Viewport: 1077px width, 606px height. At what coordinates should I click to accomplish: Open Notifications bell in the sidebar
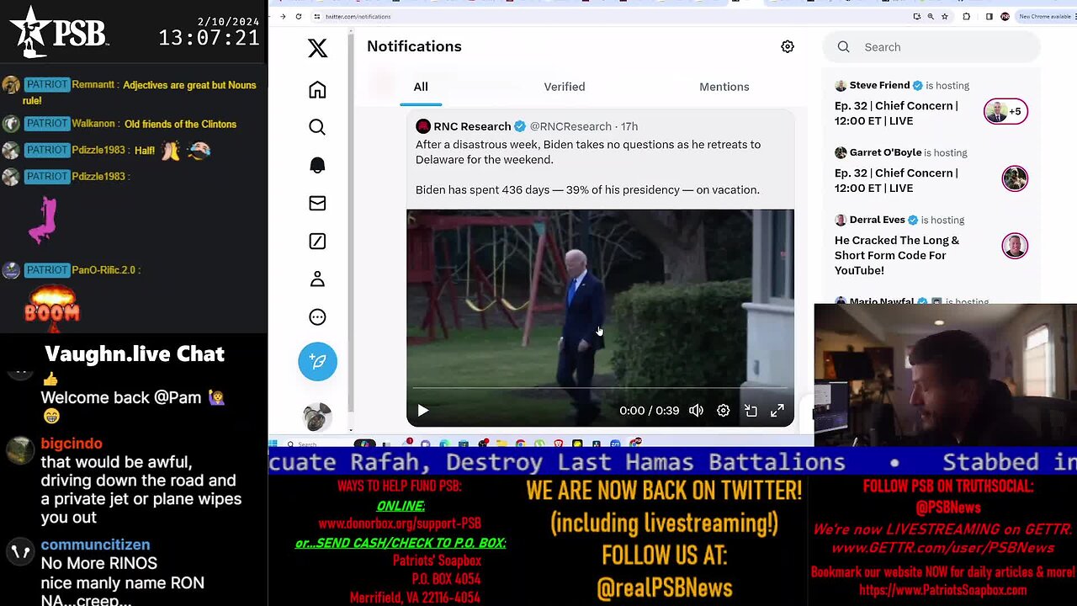pyautogui.click(x=317, y=165)
